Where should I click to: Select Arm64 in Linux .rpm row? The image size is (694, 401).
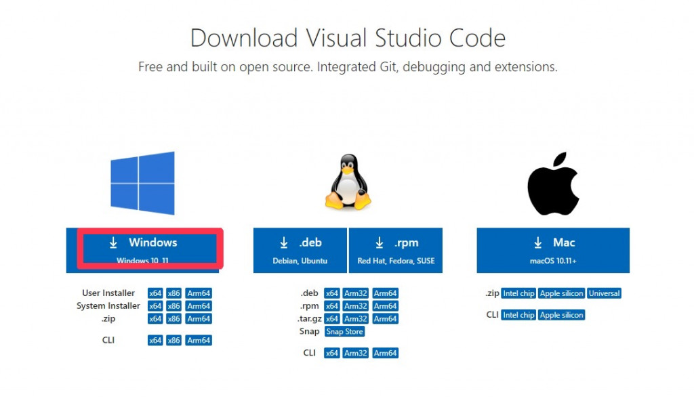pos(386,306)
